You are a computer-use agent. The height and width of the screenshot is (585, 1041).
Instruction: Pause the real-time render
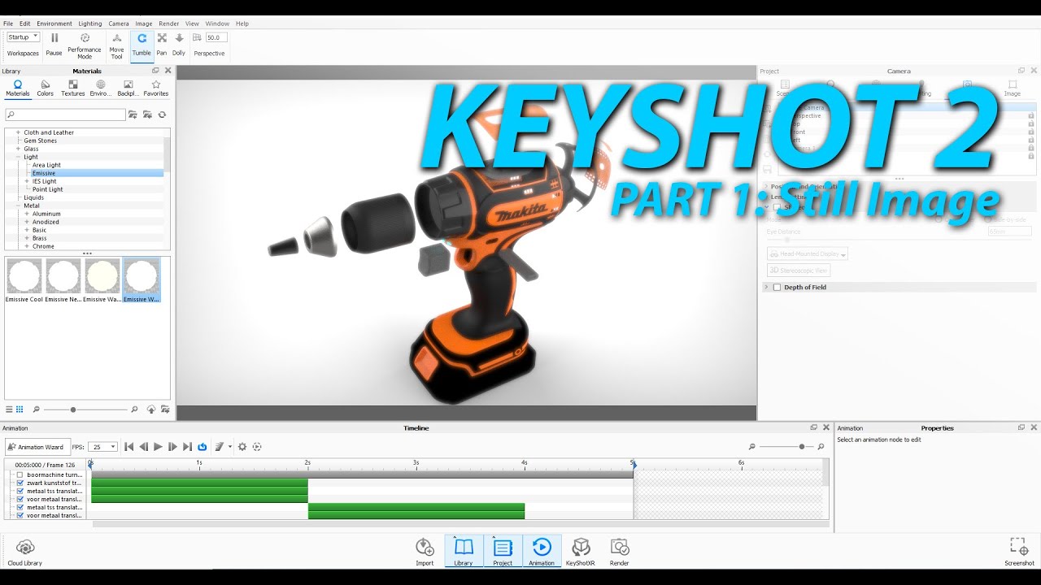pyautogui.click(x=54, y=44)
